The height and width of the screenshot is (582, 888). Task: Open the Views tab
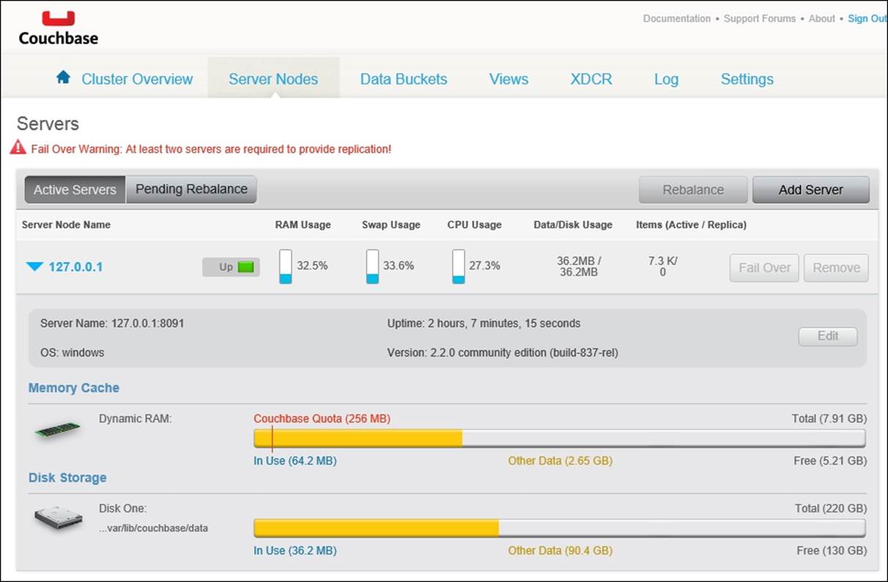coord(508,79)
